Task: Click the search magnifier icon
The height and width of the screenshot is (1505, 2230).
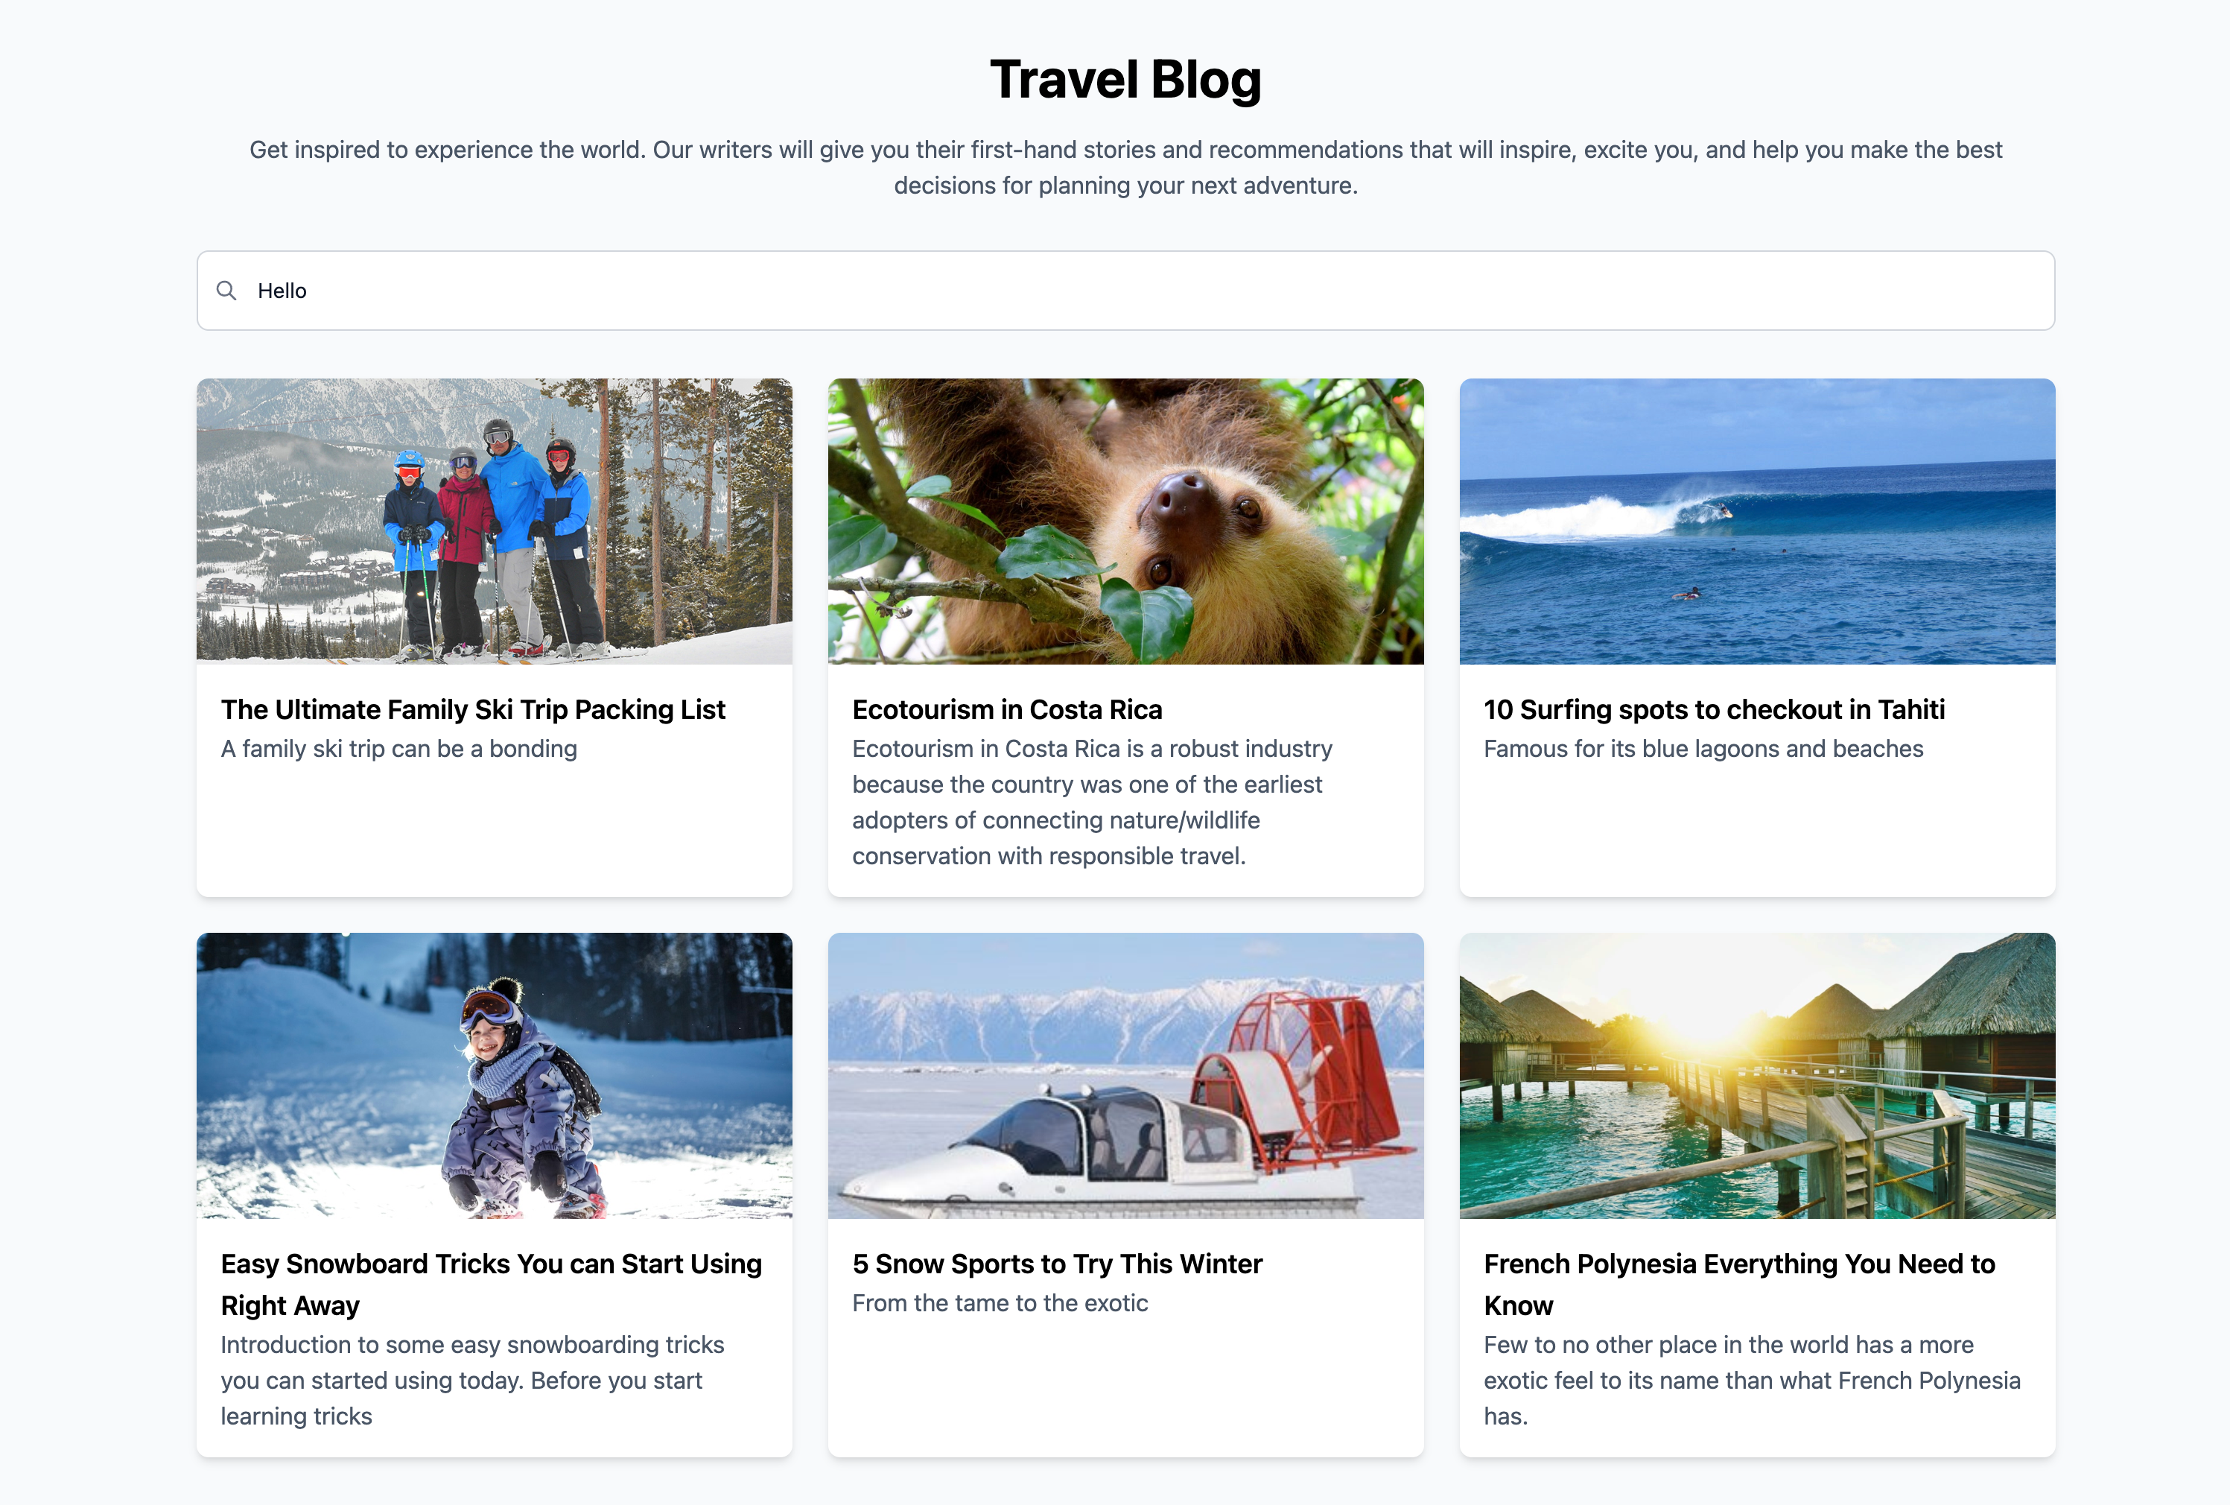Action: (x=226, y=291)
